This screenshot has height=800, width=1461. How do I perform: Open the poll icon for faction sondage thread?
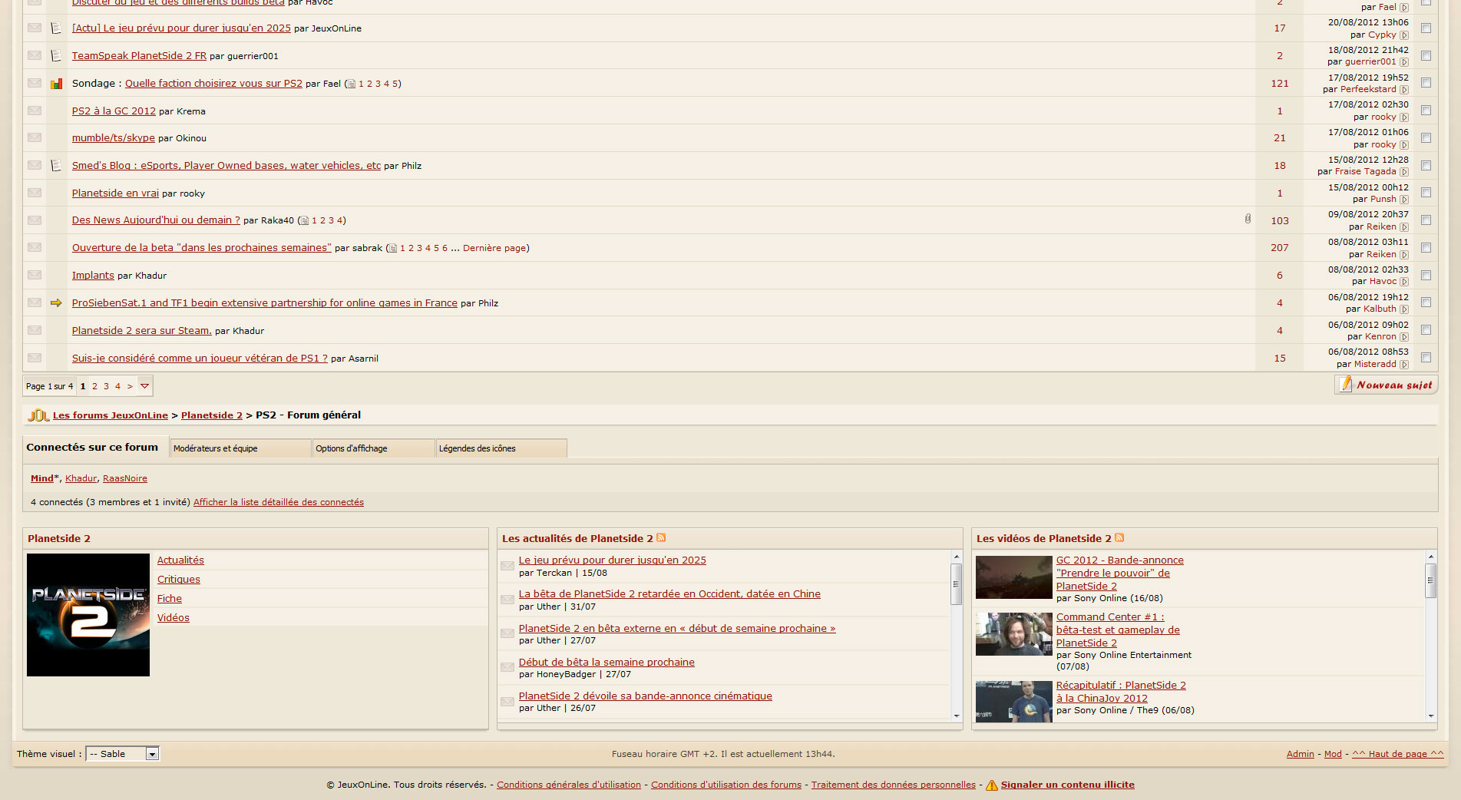56,84
